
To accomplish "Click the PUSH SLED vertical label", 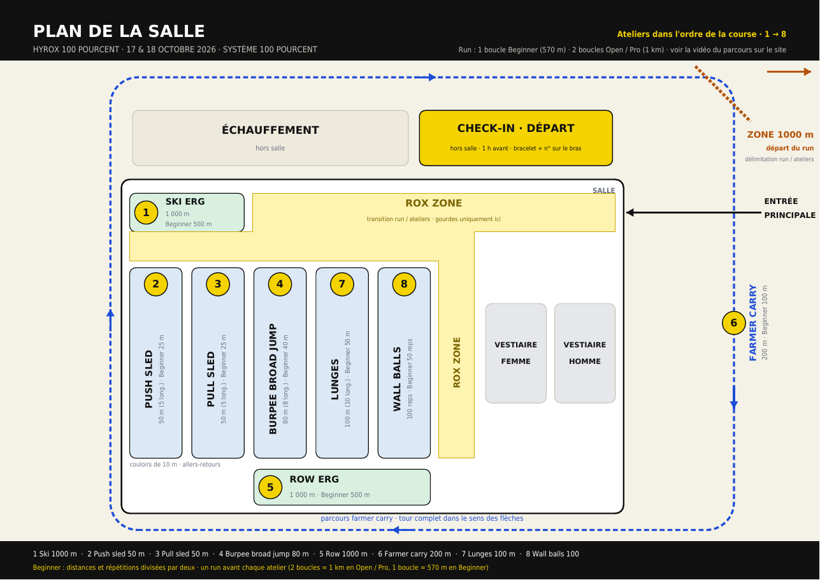I will click(149, 379).
